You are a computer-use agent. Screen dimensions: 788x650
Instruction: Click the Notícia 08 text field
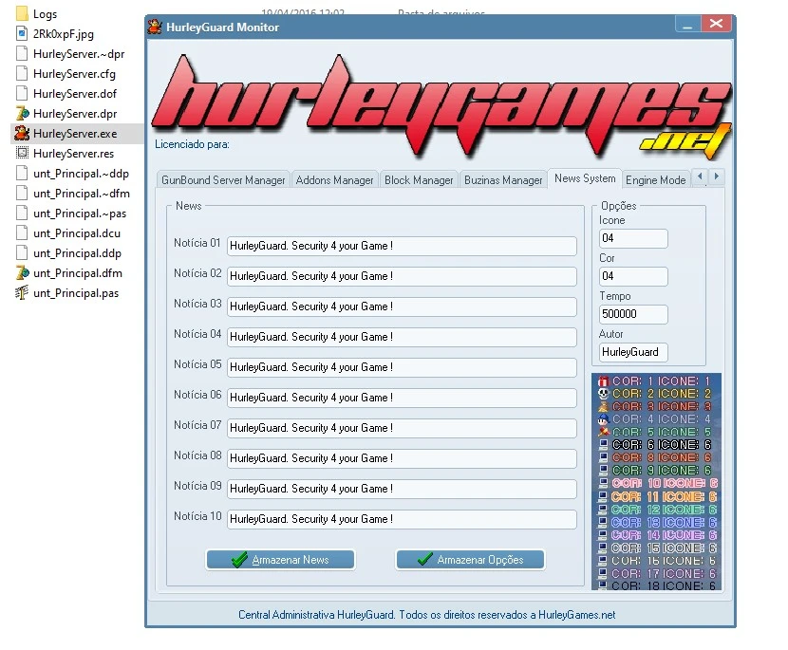pyautogui.click(x=402, y=458)
